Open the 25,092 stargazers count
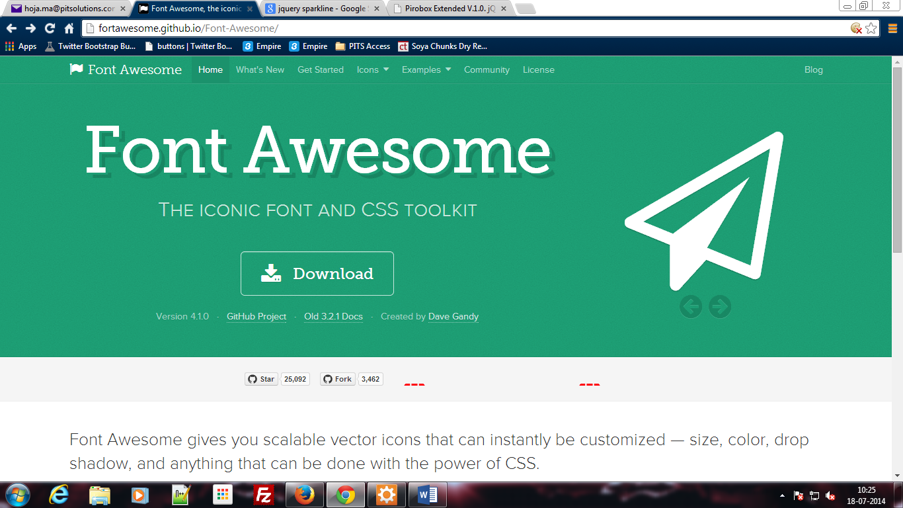 pos(295,379)
